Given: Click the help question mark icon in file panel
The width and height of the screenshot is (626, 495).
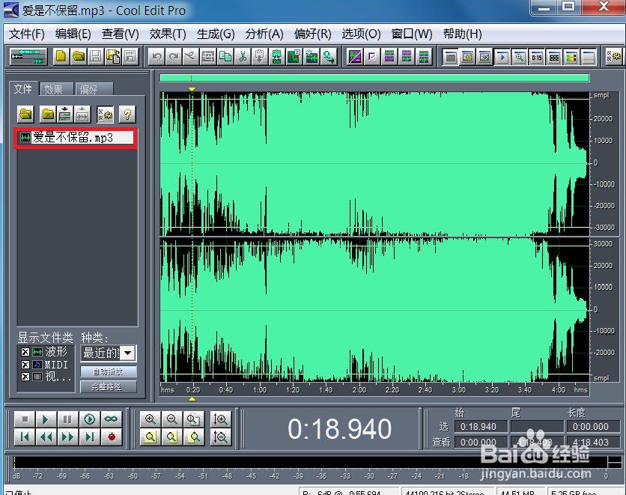Looking at the screenshot, I should [x=127, y=115].
